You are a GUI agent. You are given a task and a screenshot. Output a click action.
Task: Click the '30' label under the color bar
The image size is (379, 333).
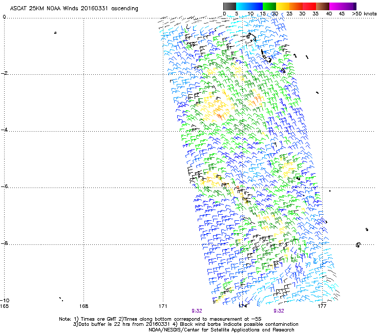[x=302, y=14]
